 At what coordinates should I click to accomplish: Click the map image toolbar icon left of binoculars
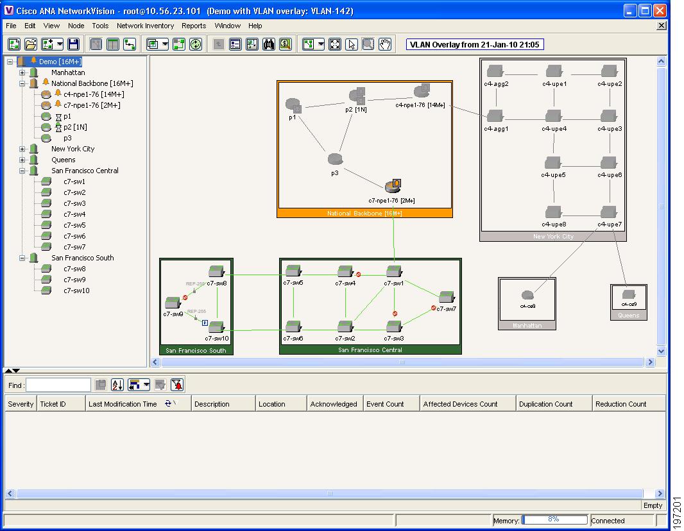click(252, 44)
